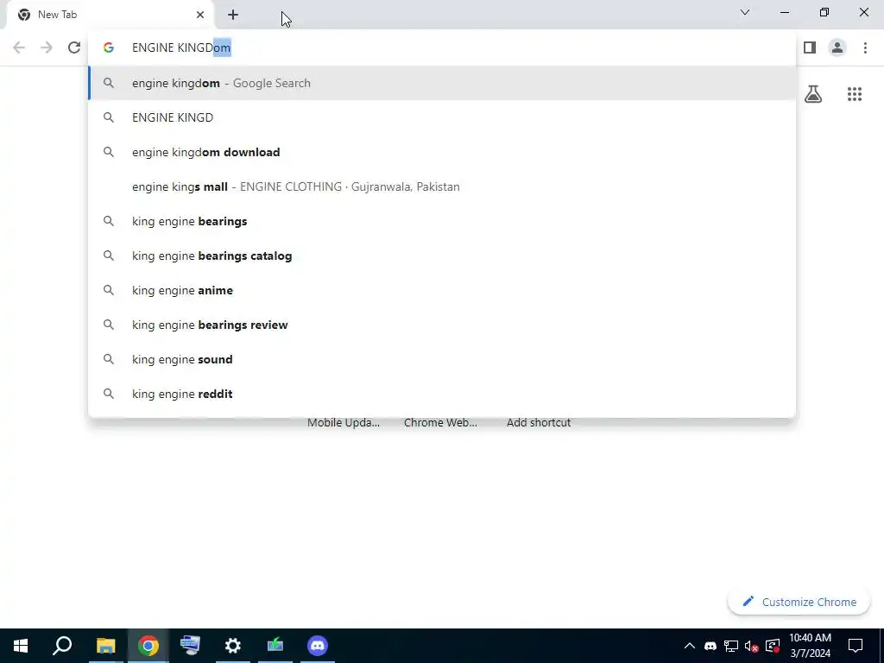The width and height of the screenshot is (884, 663).
Task: Choose the 'king engine anime' suggestion
Action: 442,290
